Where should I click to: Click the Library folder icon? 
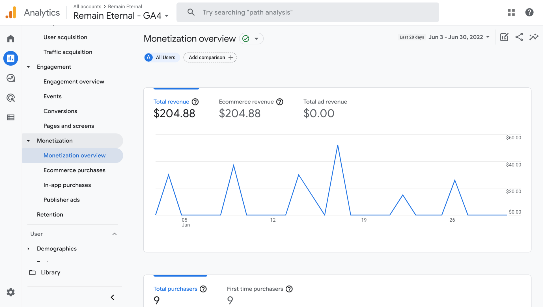pos(33,273)
